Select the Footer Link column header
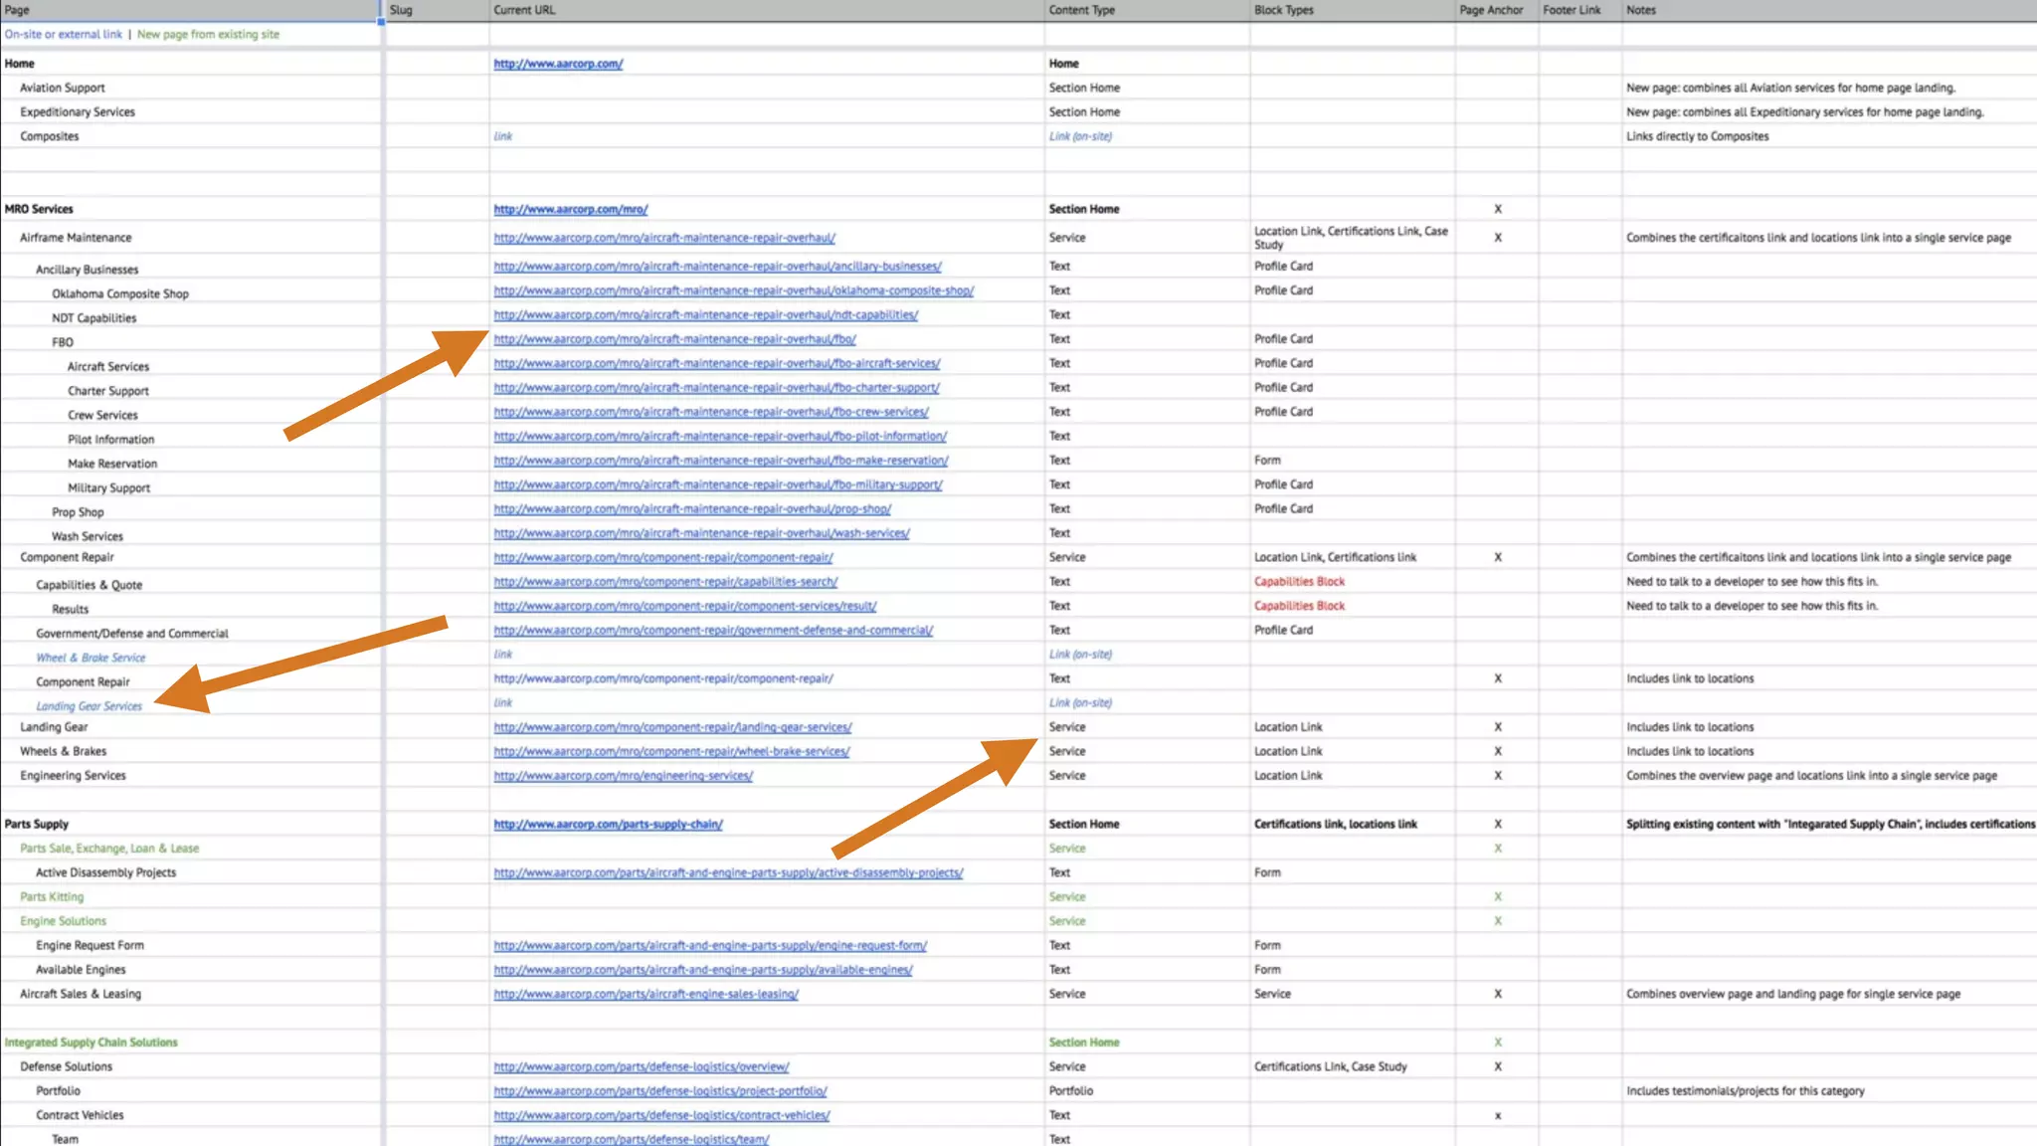Screen dimensions: 2037x1146 [1572, 10]
